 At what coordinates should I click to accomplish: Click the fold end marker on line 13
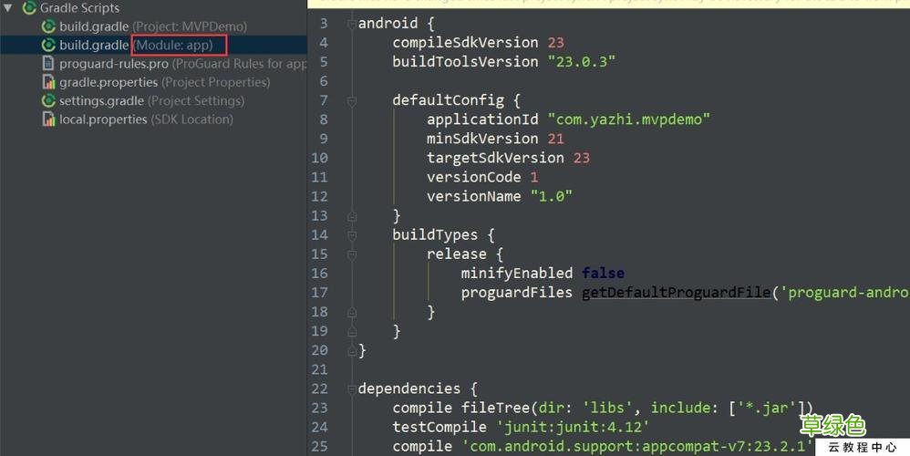pos(351,216)
